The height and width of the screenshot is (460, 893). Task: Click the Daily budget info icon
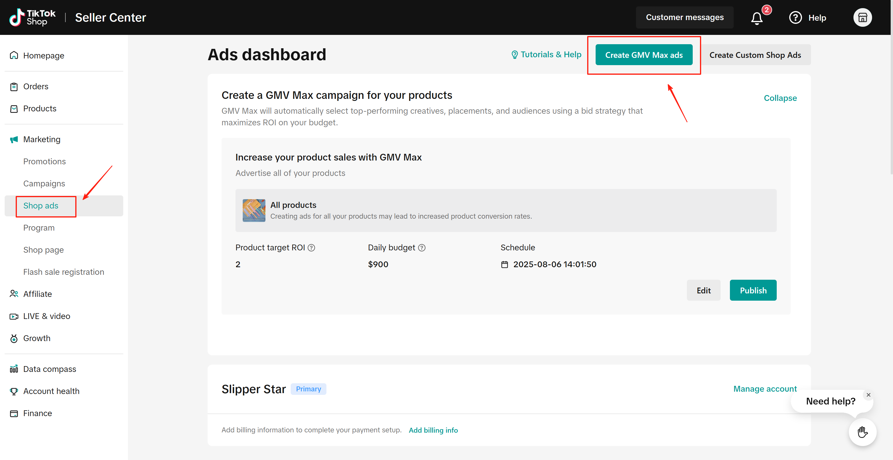coord(422,247)
